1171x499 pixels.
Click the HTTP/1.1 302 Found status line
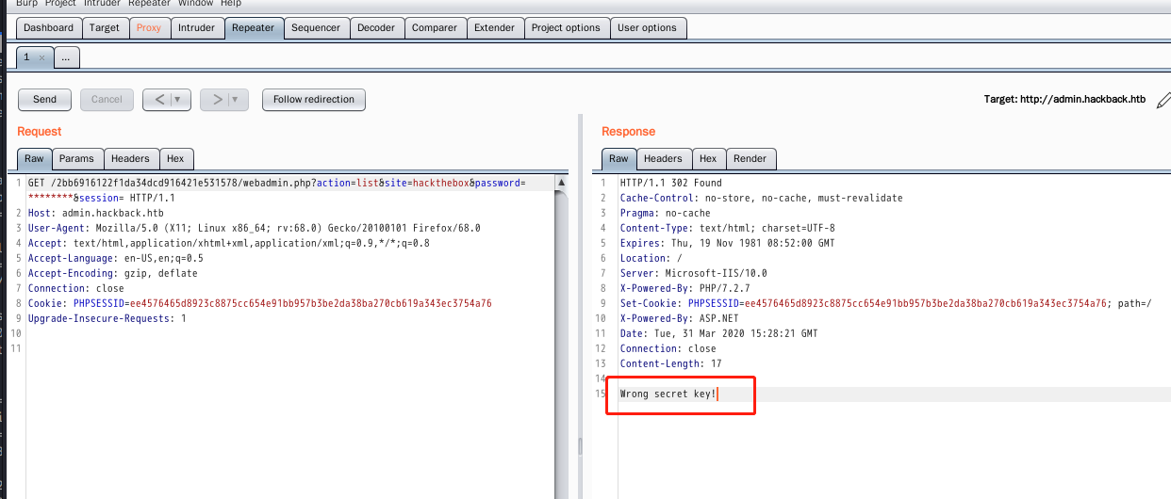click(670, 183)
